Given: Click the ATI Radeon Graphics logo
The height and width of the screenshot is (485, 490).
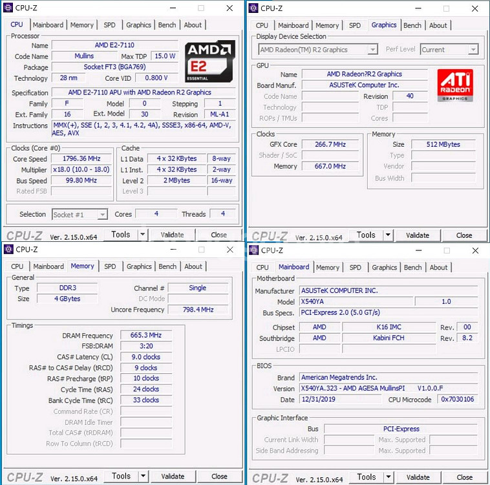Looking at the screenshot, I should [455, 85].
